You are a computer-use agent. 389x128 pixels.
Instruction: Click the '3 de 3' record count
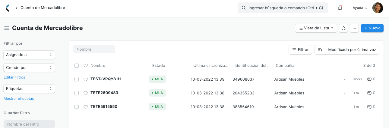(369, 66)
